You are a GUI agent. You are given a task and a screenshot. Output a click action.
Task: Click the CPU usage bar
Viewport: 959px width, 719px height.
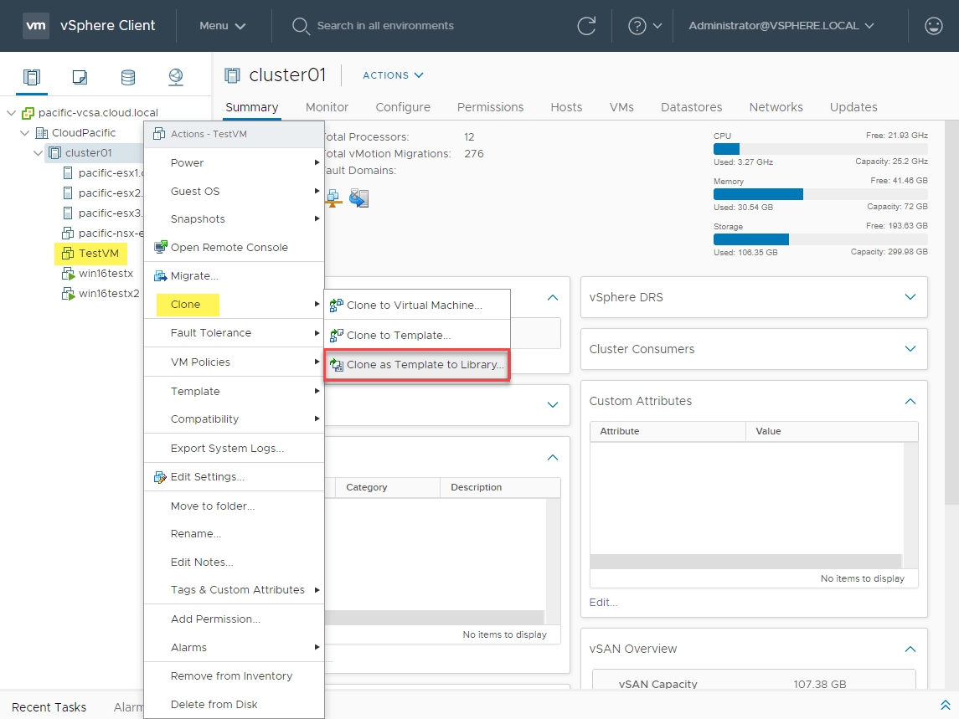pyautogui.click(x=820, y=149)
